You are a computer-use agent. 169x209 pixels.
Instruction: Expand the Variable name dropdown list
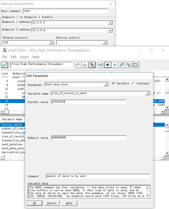pyautogui.click(x=148, y=93)
